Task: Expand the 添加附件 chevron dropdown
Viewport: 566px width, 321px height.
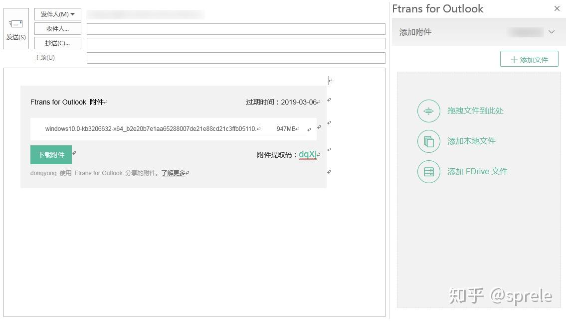Action: point(551,32)
